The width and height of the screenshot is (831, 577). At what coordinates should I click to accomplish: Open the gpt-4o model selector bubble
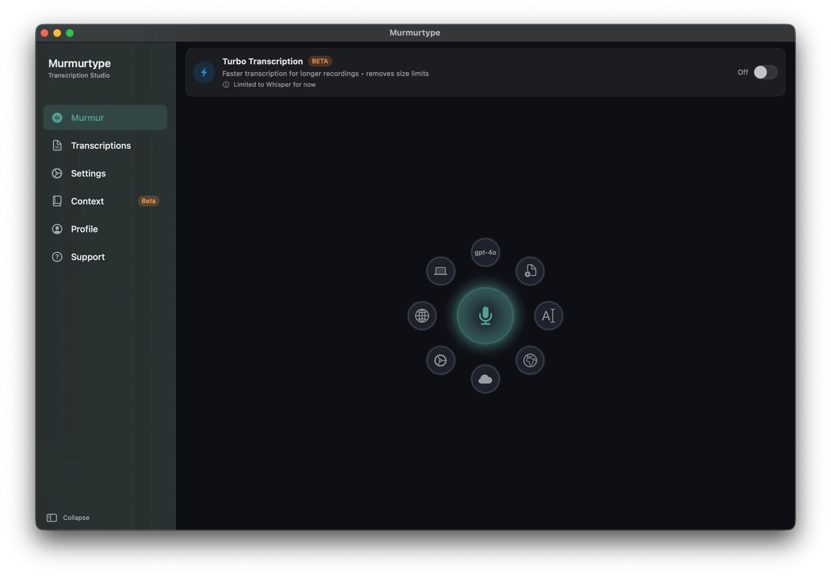(x=485, y=252)
